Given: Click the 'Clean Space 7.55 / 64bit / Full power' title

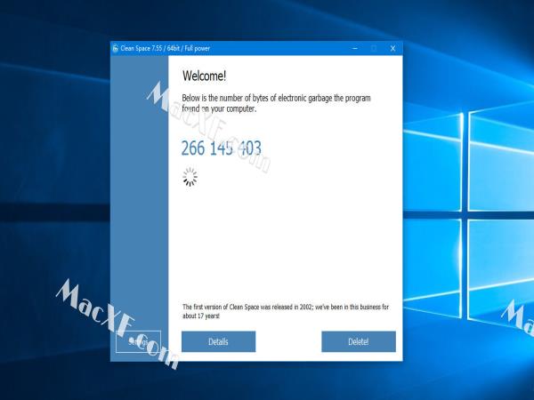Looking at the screenshot, I should (166, 48).
